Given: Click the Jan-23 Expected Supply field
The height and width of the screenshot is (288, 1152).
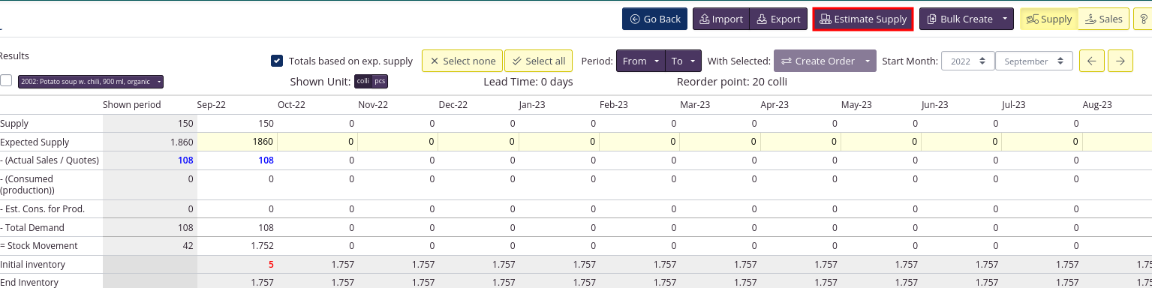Looking at the screenshot, I should 559,142.
